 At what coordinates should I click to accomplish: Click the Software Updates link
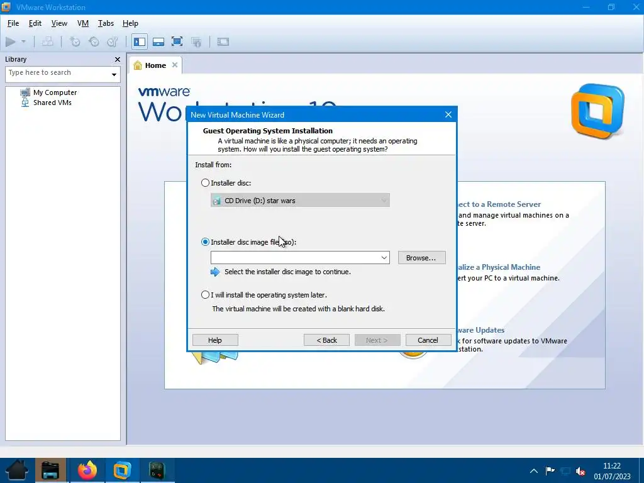pyautogui.click(x=480, y=330)
